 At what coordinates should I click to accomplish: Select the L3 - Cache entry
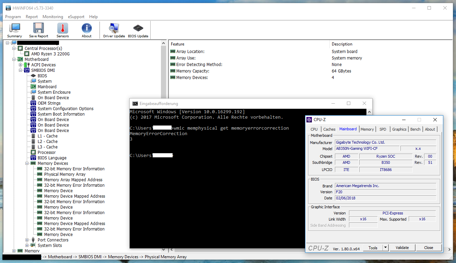point(47,147)
